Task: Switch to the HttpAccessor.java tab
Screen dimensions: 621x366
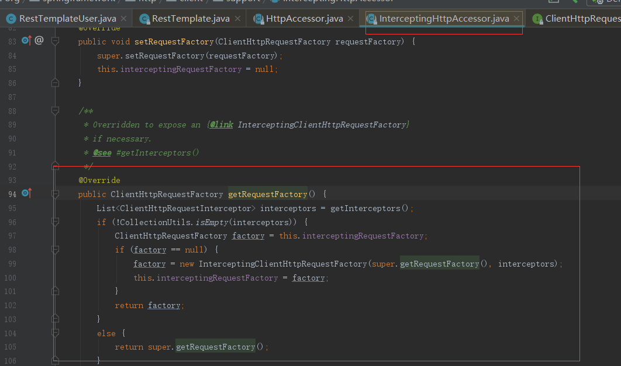Action: [304, 19]
